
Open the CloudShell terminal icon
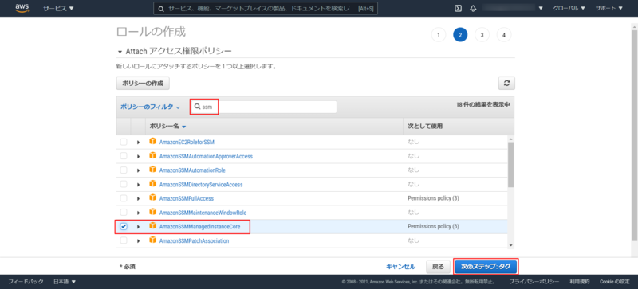(x=458, y=9)
